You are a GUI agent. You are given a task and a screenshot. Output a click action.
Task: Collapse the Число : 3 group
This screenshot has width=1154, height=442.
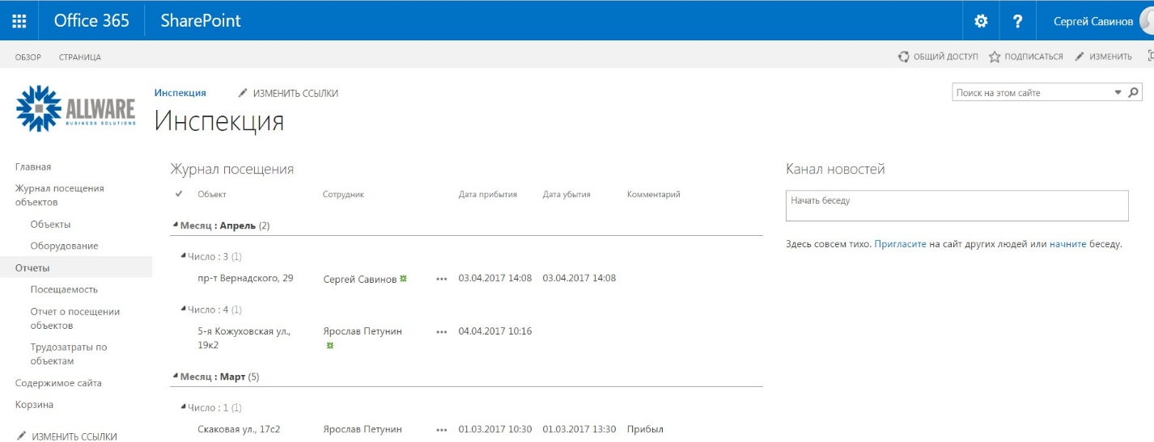coord(183,257)
